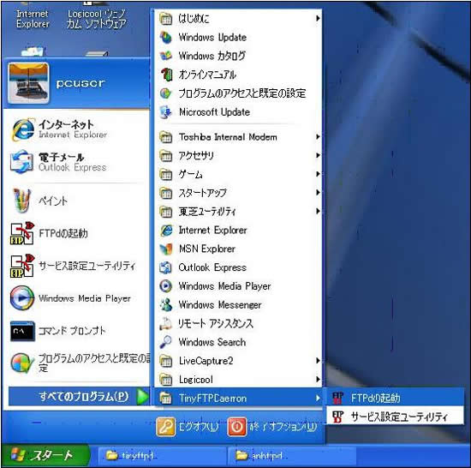Click the すべてのプログラム green arrow

142,397
